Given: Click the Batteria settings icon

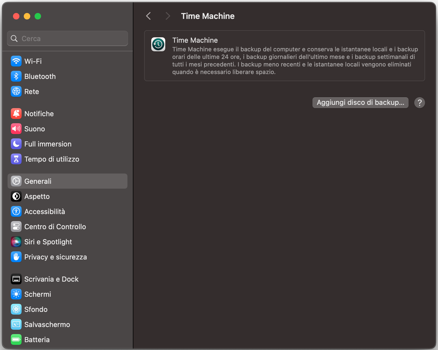Looking at the screenshot, I should pyautogui.click(x=16, y=339).
